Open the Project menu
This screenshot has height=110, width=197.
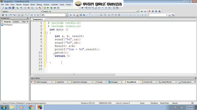[x=26, y=5]
